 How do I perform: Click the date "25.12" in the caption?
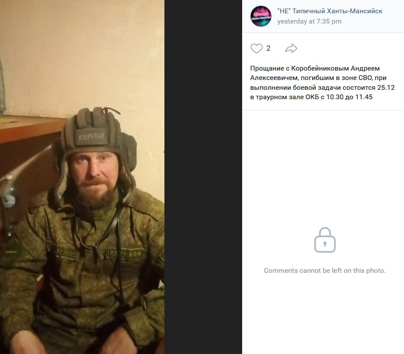pyautogui.click(x=386, y=88)
